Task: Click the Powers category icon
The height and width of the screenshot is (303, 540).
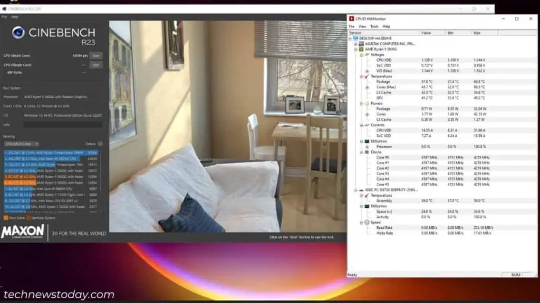Action: click(367, 104)
